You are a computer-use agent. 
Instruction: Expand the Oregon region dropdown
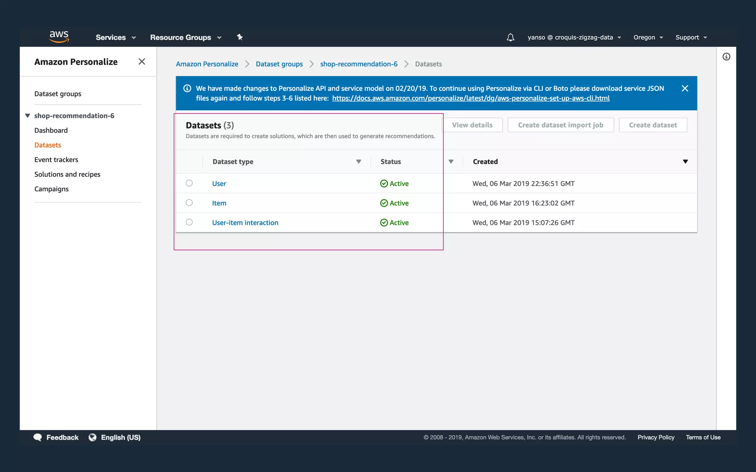point(648,37)
